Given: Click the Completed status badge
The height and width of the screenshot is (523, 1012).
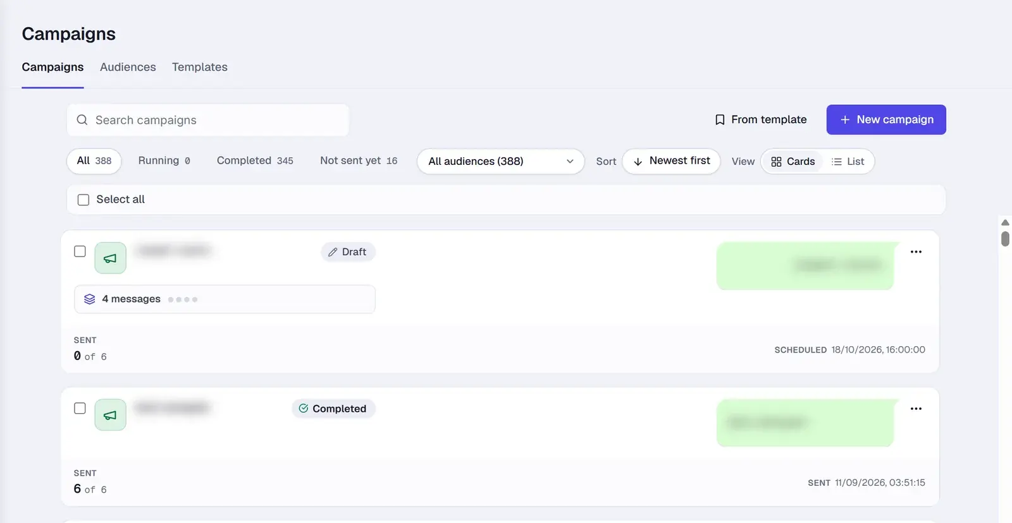Looking at the screenshot, I should [333, 409].
